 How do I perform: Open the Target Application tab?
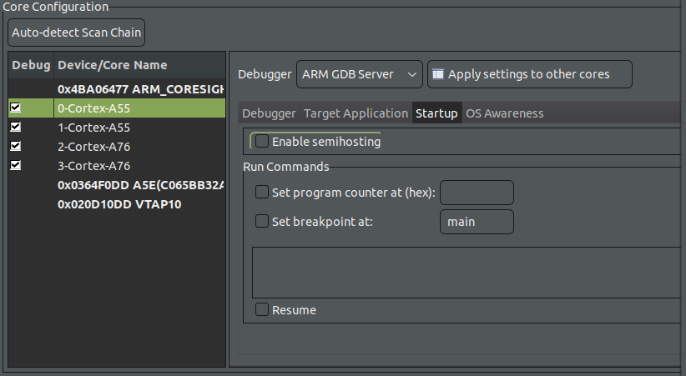coord(356,113)
